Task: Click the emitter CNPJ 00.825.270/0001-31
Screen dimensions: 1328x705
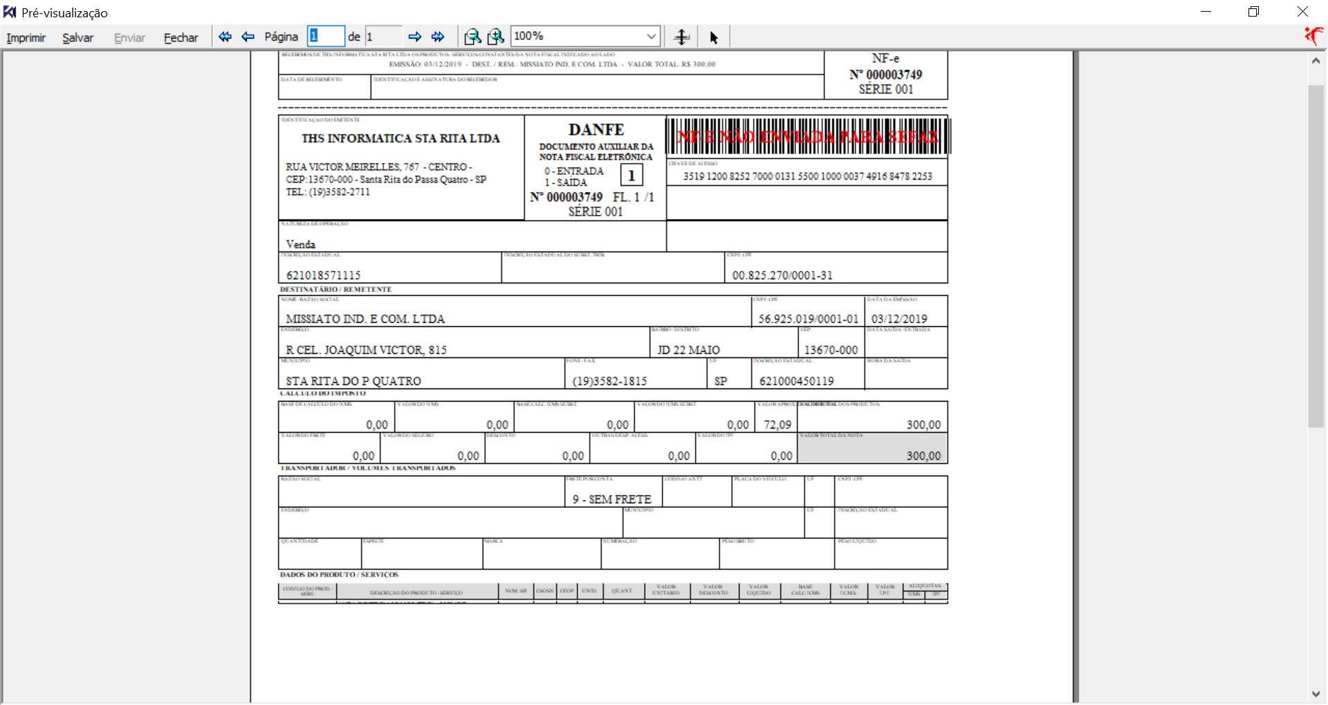Action: [x=782, y=275]
